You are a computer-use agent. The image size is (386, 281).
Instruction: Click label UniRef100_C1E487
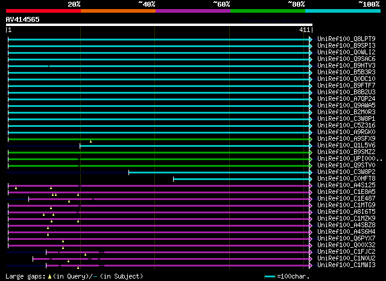click(346, 199)
